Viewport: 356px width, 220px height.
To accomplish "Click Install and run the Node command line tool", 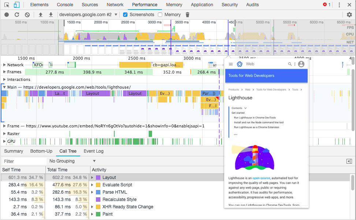I will click(259, 123).
